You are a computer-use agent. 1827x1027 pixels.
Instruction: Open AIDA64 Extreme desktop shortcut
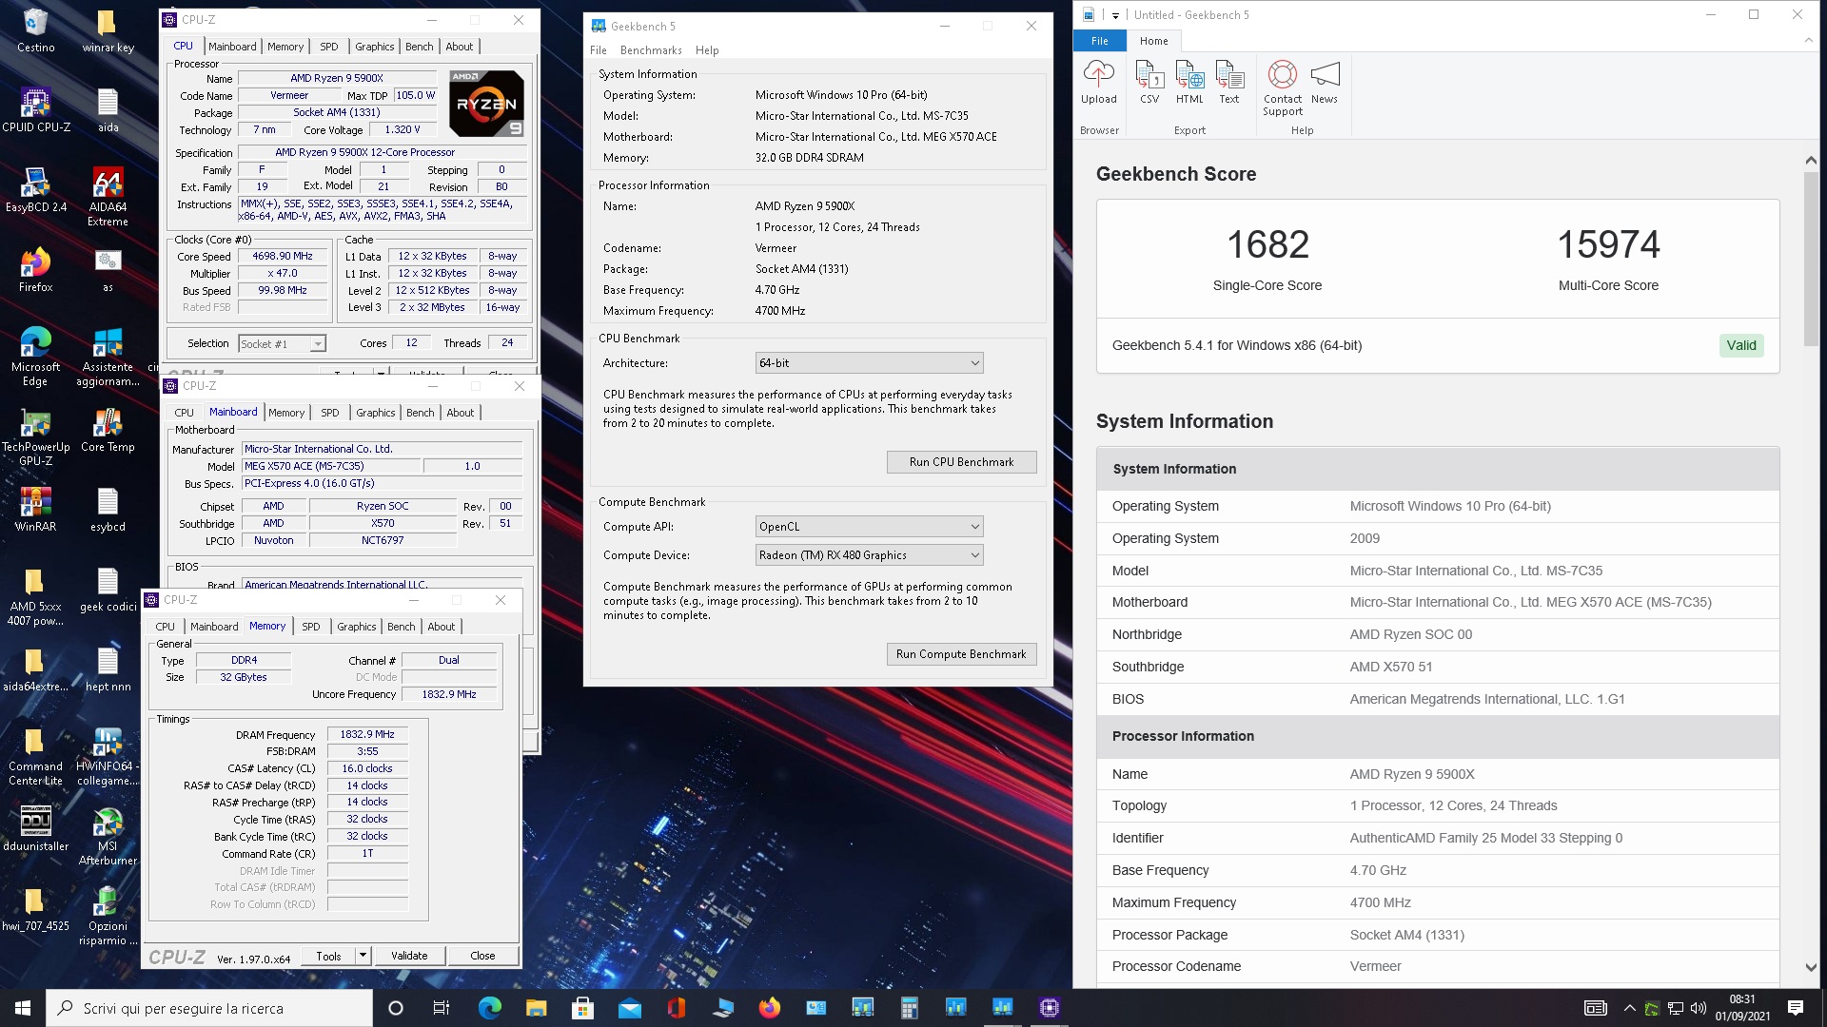coord(108,197)
